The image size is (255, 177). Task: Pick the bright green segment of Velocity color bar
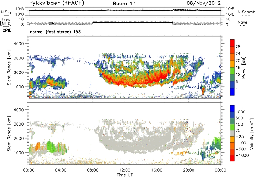pyautogui.click(x=232, y=127)
